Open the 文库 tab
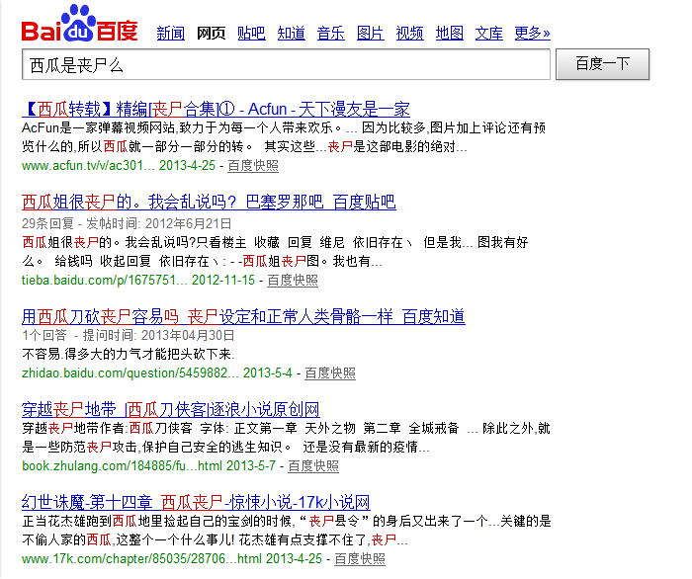 [489, 33]
